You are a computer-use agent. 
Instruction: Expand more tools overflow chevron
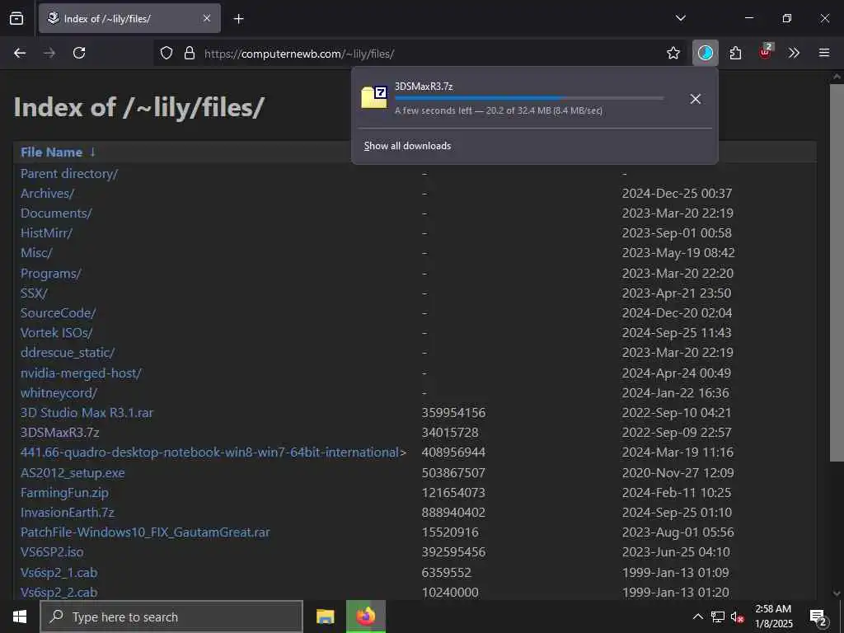pos(794,53)
